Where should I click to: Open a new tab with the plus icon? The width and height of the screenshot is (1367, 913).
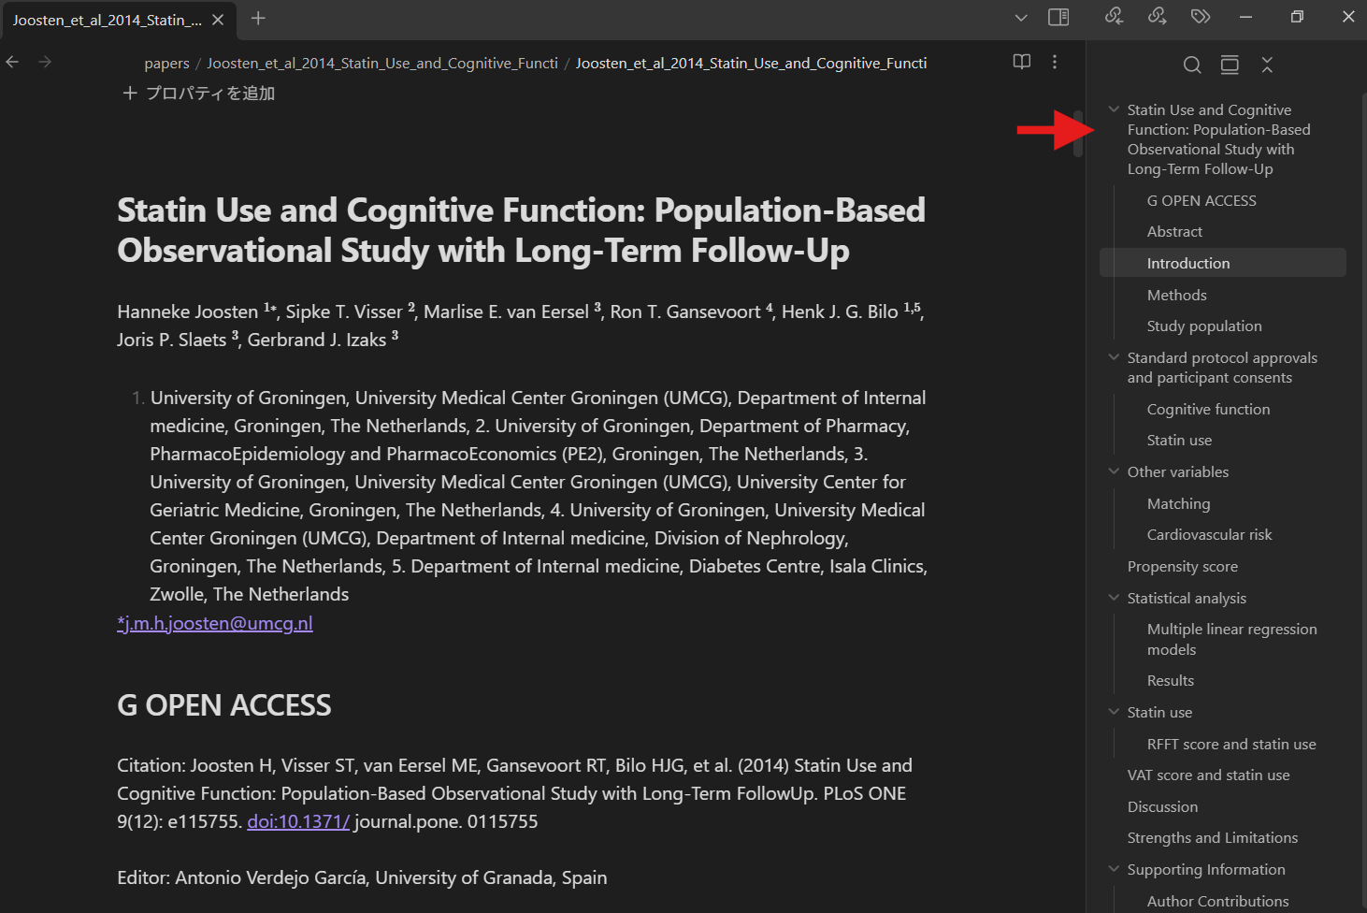click(x=258, y=19)
